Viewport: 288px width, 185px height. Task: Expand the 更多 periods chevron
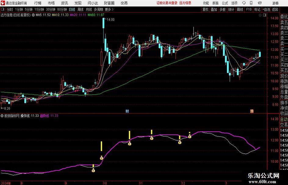tap(109, 9)
